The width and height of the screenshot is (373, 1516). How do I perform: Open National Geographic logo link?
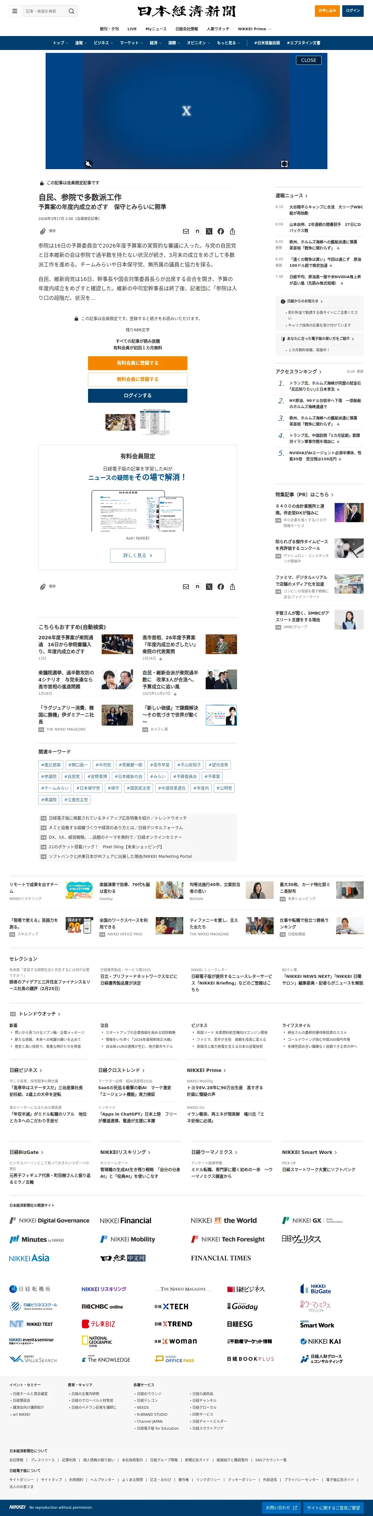tap(97, 1341)
